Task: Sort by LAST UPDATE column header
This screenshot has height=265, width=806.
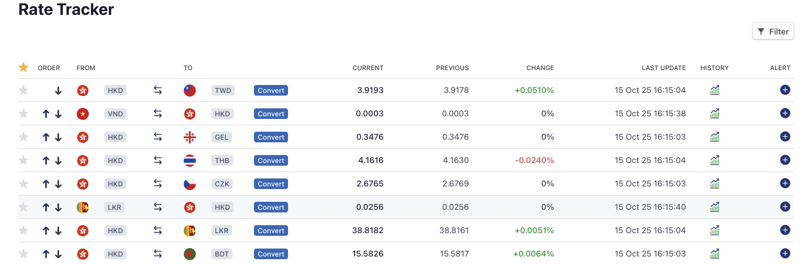Action: click(x=663, y=68)
